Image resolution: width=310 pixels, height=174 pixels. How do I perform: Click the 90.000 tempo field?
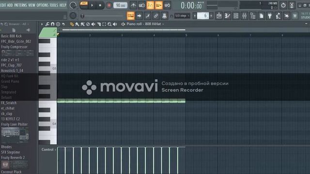tap(121, 5)
